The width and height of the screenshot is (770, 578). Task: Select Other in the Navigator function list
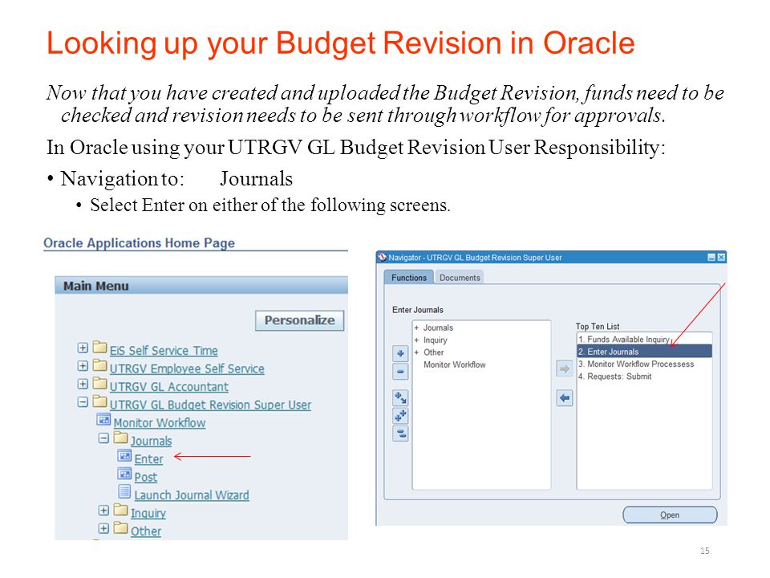[434, 352]
